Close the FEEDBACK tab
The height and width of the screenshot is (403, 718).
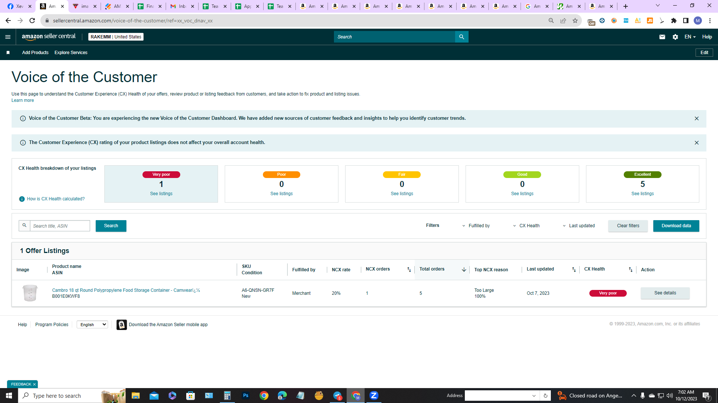(x=34, y=384)
